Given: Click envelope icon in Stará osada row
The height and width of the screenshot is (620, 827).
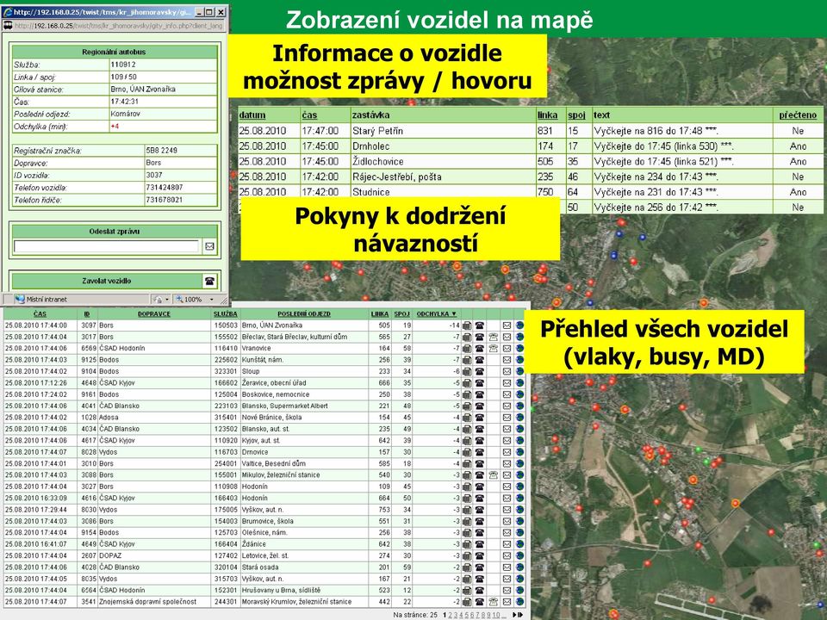Looking at the screenshot, I should [x=507, y=567].
